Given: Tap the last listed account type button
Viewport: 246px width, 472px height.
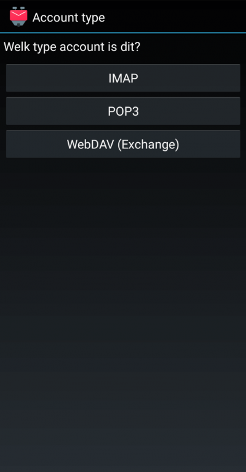Looking at the screenshot, I should point(123,144).
